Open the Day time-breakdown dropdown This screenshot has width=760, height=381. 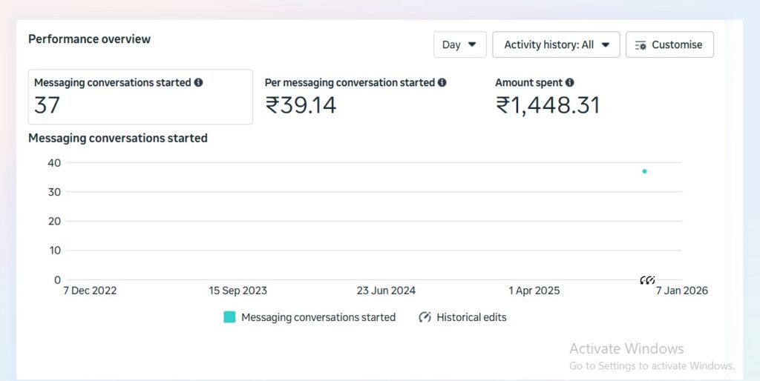(x=459, y=44)
